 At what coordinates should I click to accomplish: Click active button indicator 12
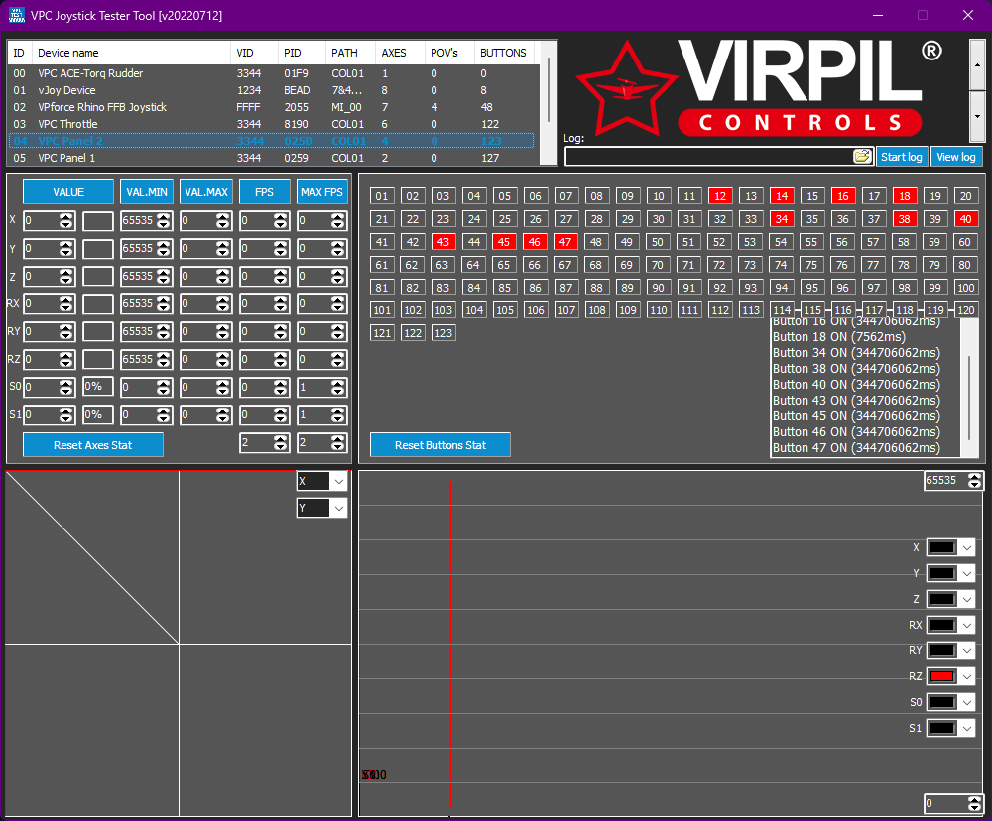(x=720, y=196)
